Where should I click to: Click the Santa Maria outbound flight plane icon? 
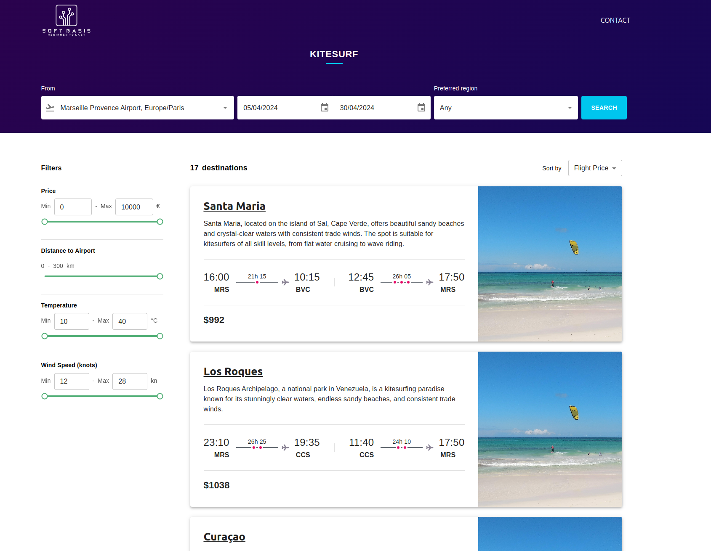click(285, 282)
